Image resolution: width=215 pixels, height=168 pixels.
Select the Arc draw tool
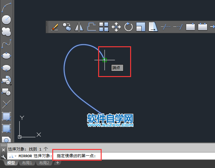[6, 8]
